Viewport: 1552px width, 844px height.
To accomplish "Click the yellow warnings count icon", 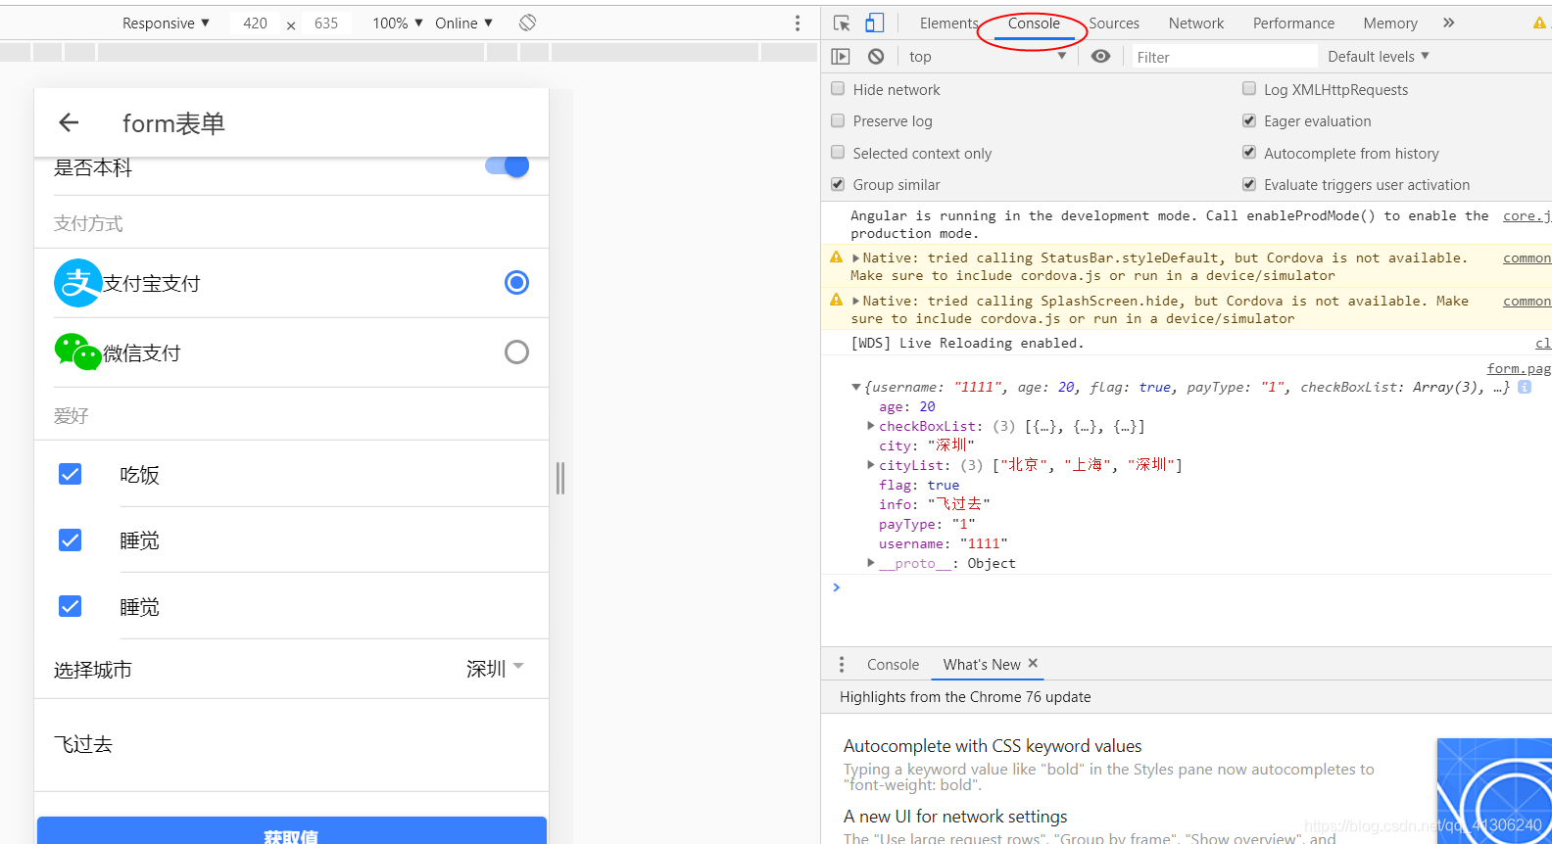I will point(1539,23).
